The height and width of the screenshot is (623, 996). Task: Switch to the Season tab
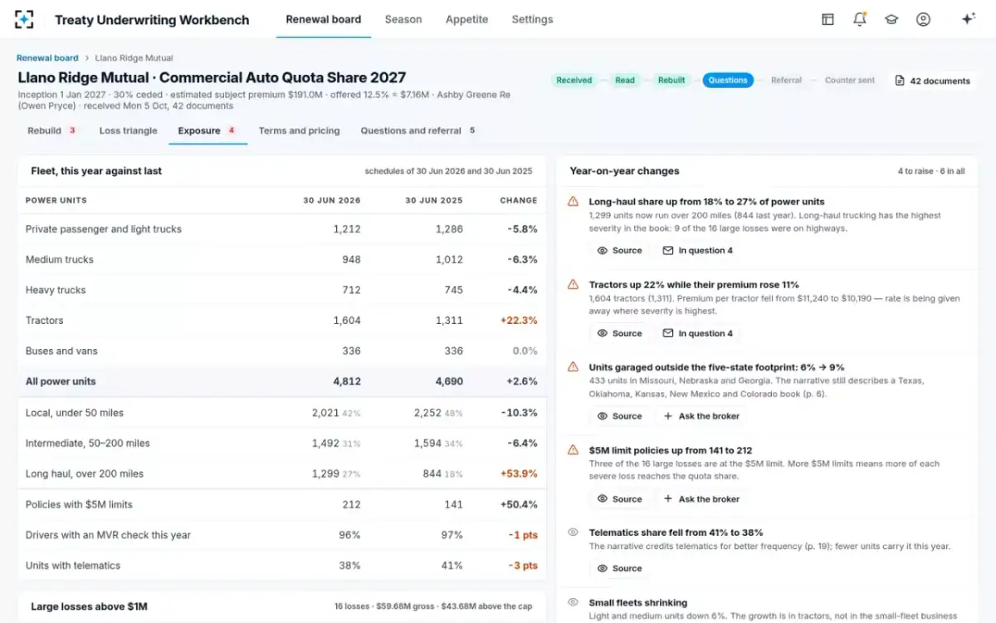(403, 19)
